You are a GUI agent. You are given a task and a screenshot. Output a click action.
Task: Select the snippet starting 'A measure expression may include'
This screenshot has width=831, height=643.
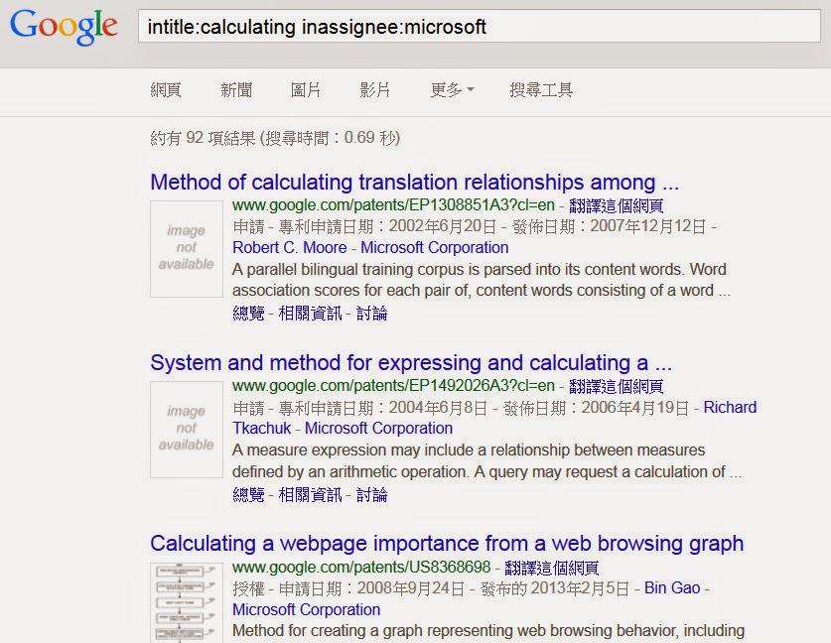tap(486, 460)
